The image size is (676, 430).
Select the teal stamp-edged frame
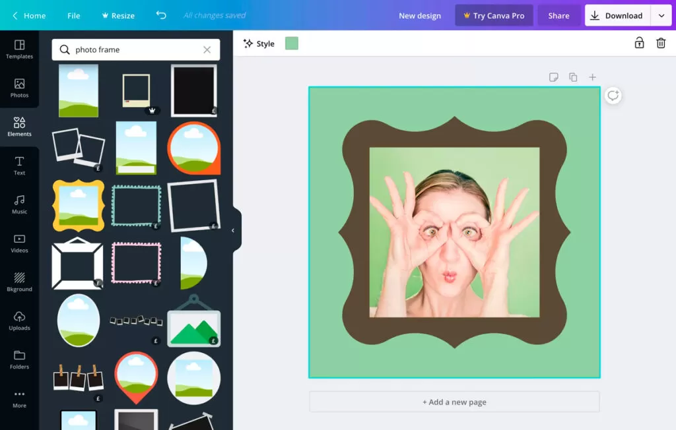pos(136,206)
